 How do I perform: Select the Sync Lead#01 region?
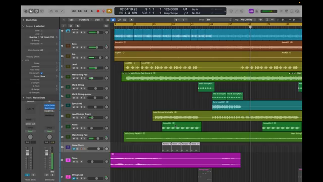pos(257,105)
